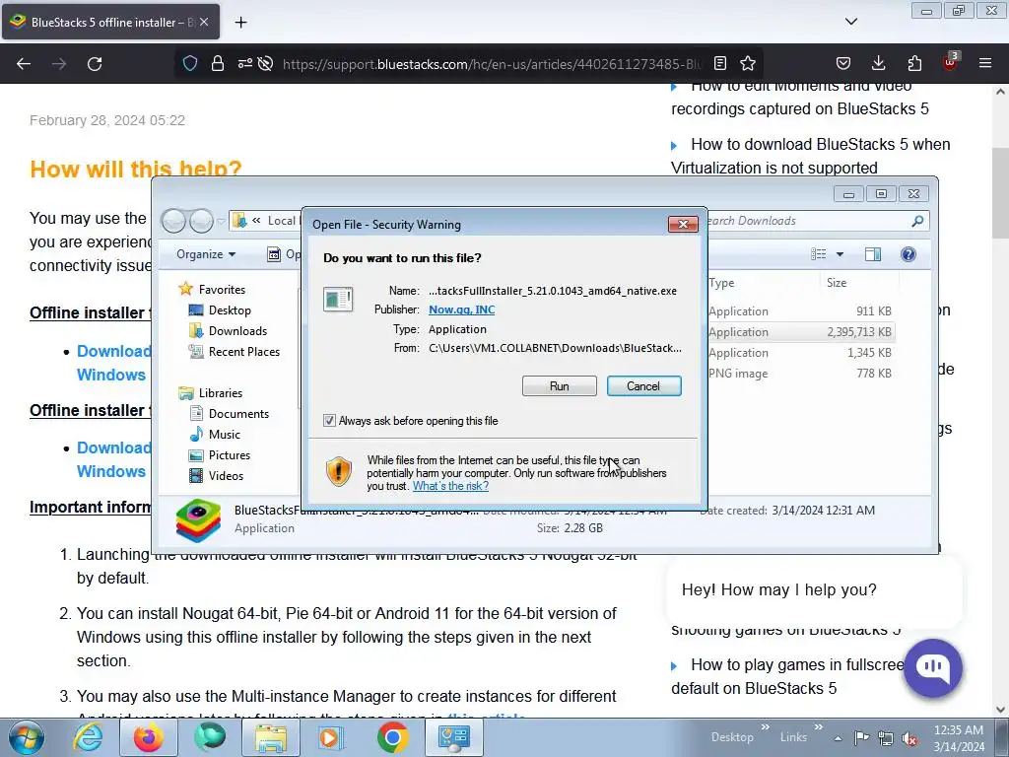Open the Firefox hamburger menu
This screenshot has width=1009, height=757.
pos(985,63)
